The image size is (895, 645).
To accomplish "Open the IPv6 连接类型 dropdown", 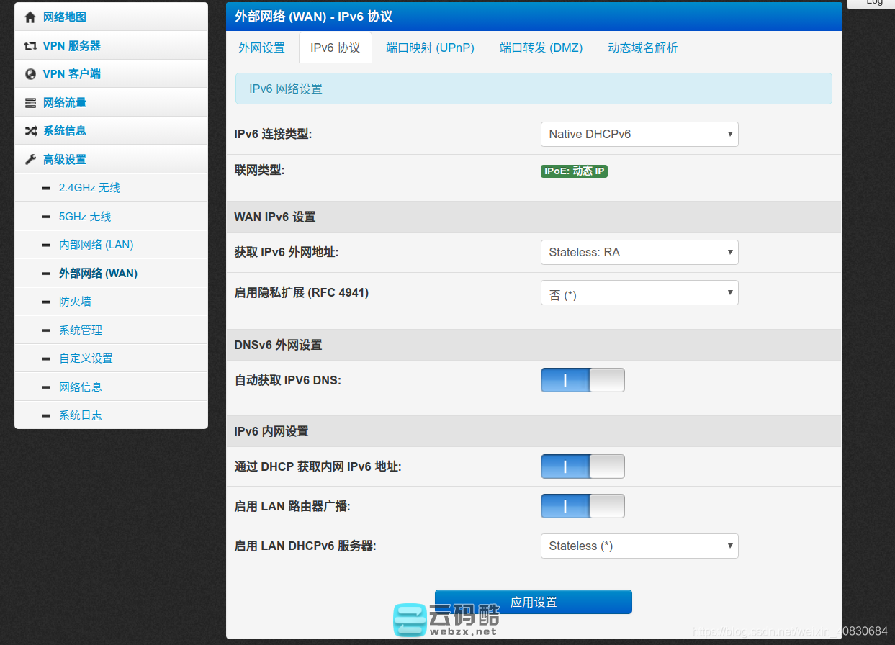I will [639, 134].
